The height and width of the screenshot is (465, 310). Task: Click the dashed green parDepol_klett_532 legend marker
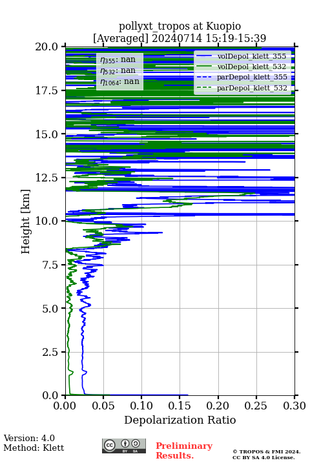click(x=204, y=88)
